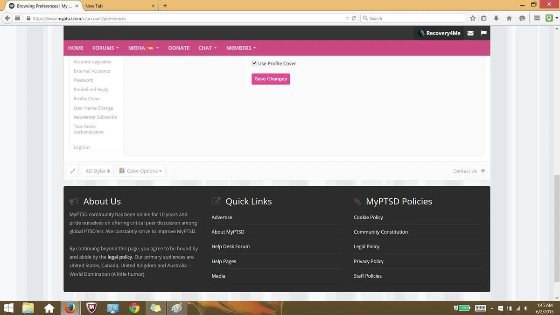Screen dimensions: 560x315
Task: Select the Browsing Preferences browser tab
Action: tap(43, 6)
